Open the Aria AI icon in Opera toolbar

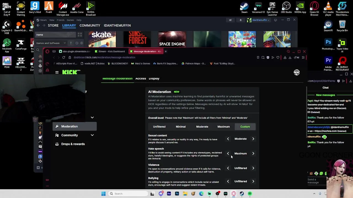pos(297,57)
